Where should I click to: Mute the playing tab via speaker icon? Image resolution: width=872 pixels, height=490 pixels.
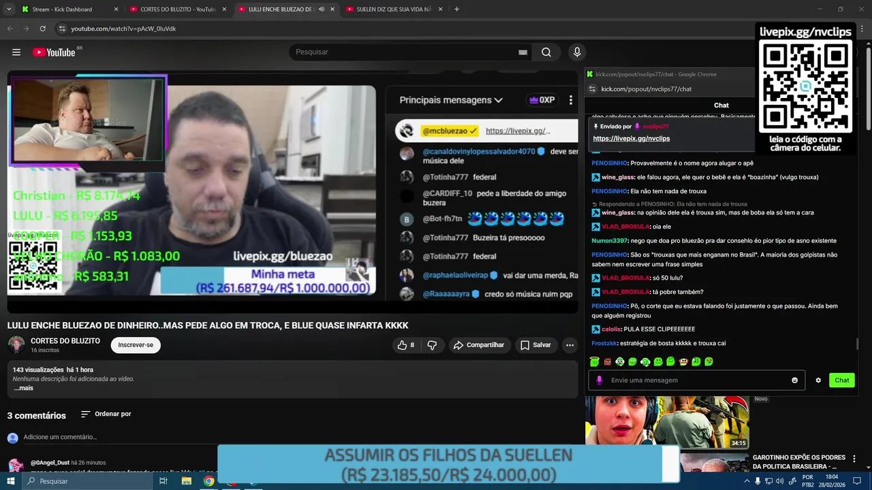321,10
